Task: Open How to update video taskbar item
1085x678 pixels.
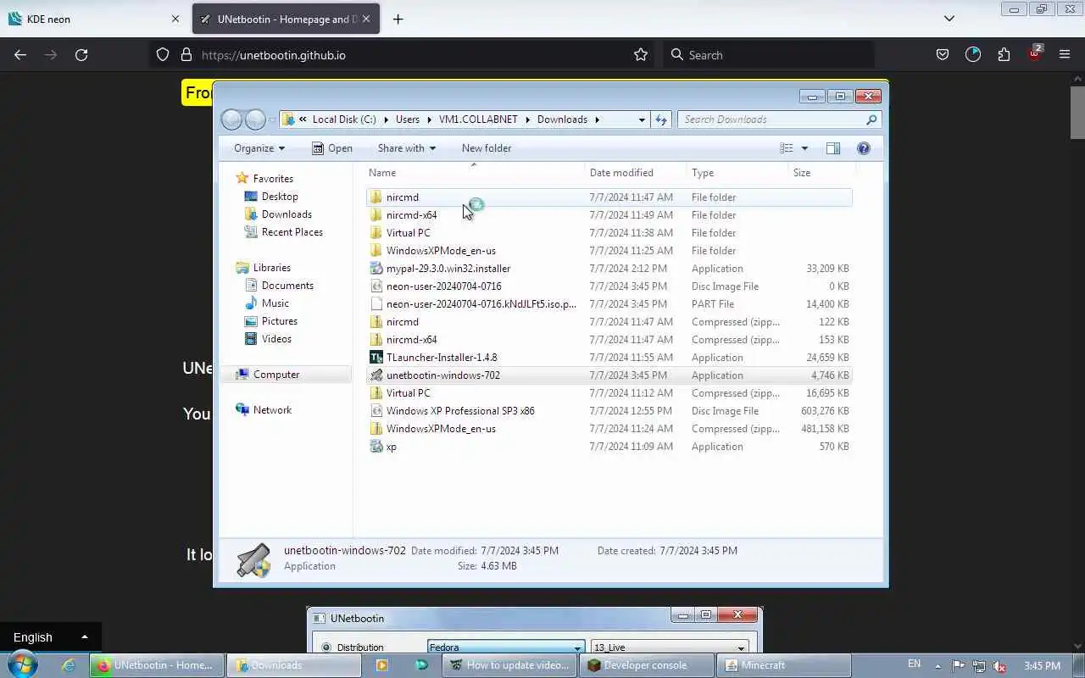Action: [509, 665]
